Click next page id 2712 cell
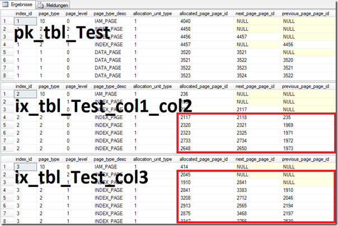Image resolution: width=338 pixels, height=226 pixels. point(256,198)
